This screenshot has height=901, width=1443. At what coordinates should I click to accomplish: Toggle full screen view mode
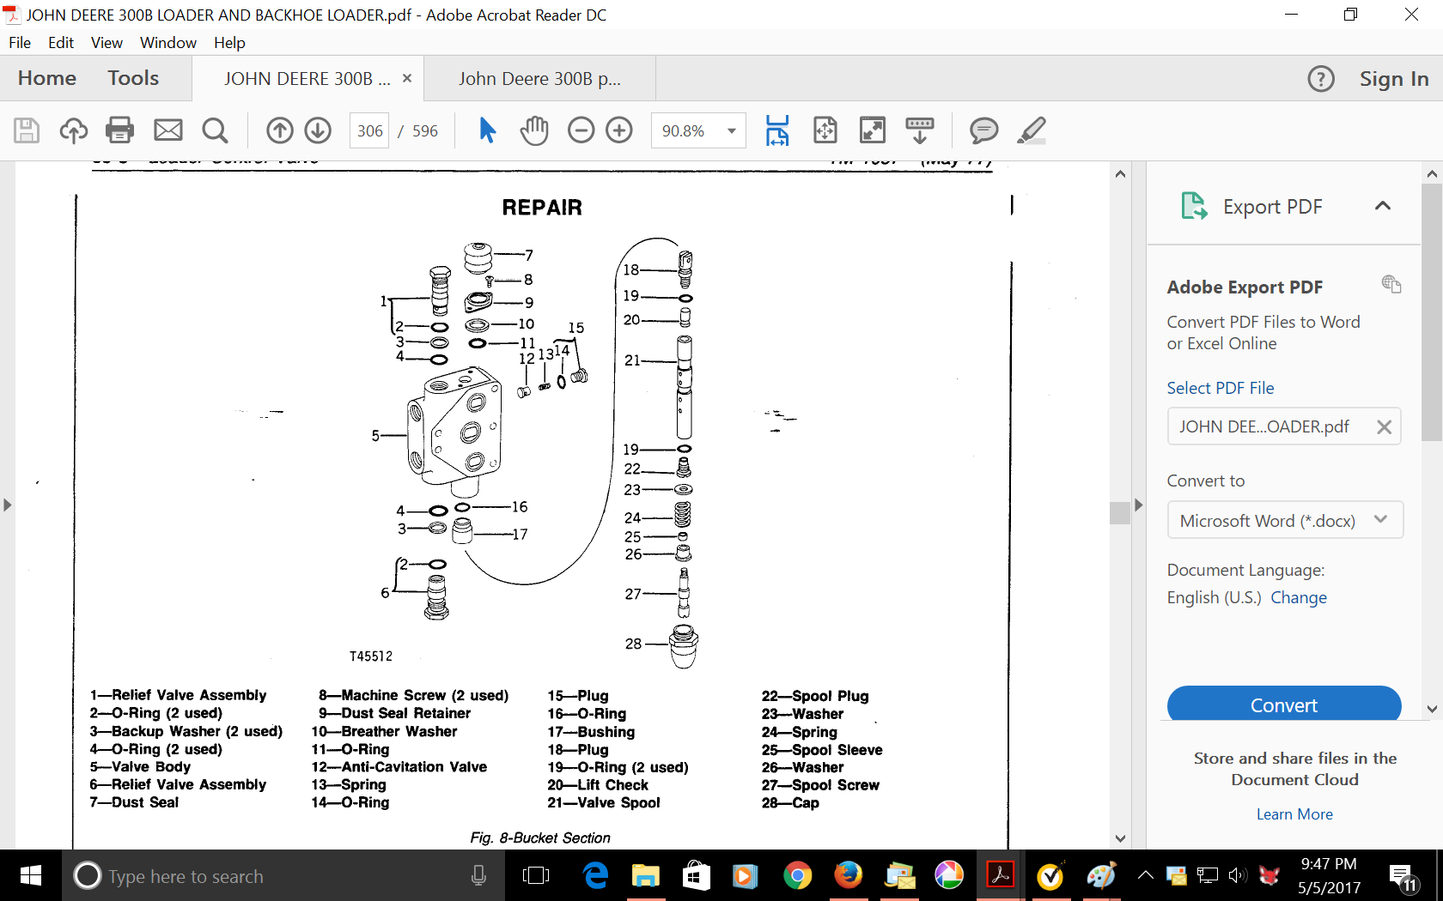pyautogui.click(x=872, y=130)
